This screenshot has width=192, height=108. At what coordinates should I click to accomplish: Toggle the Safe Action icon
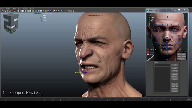coord(30,11)
